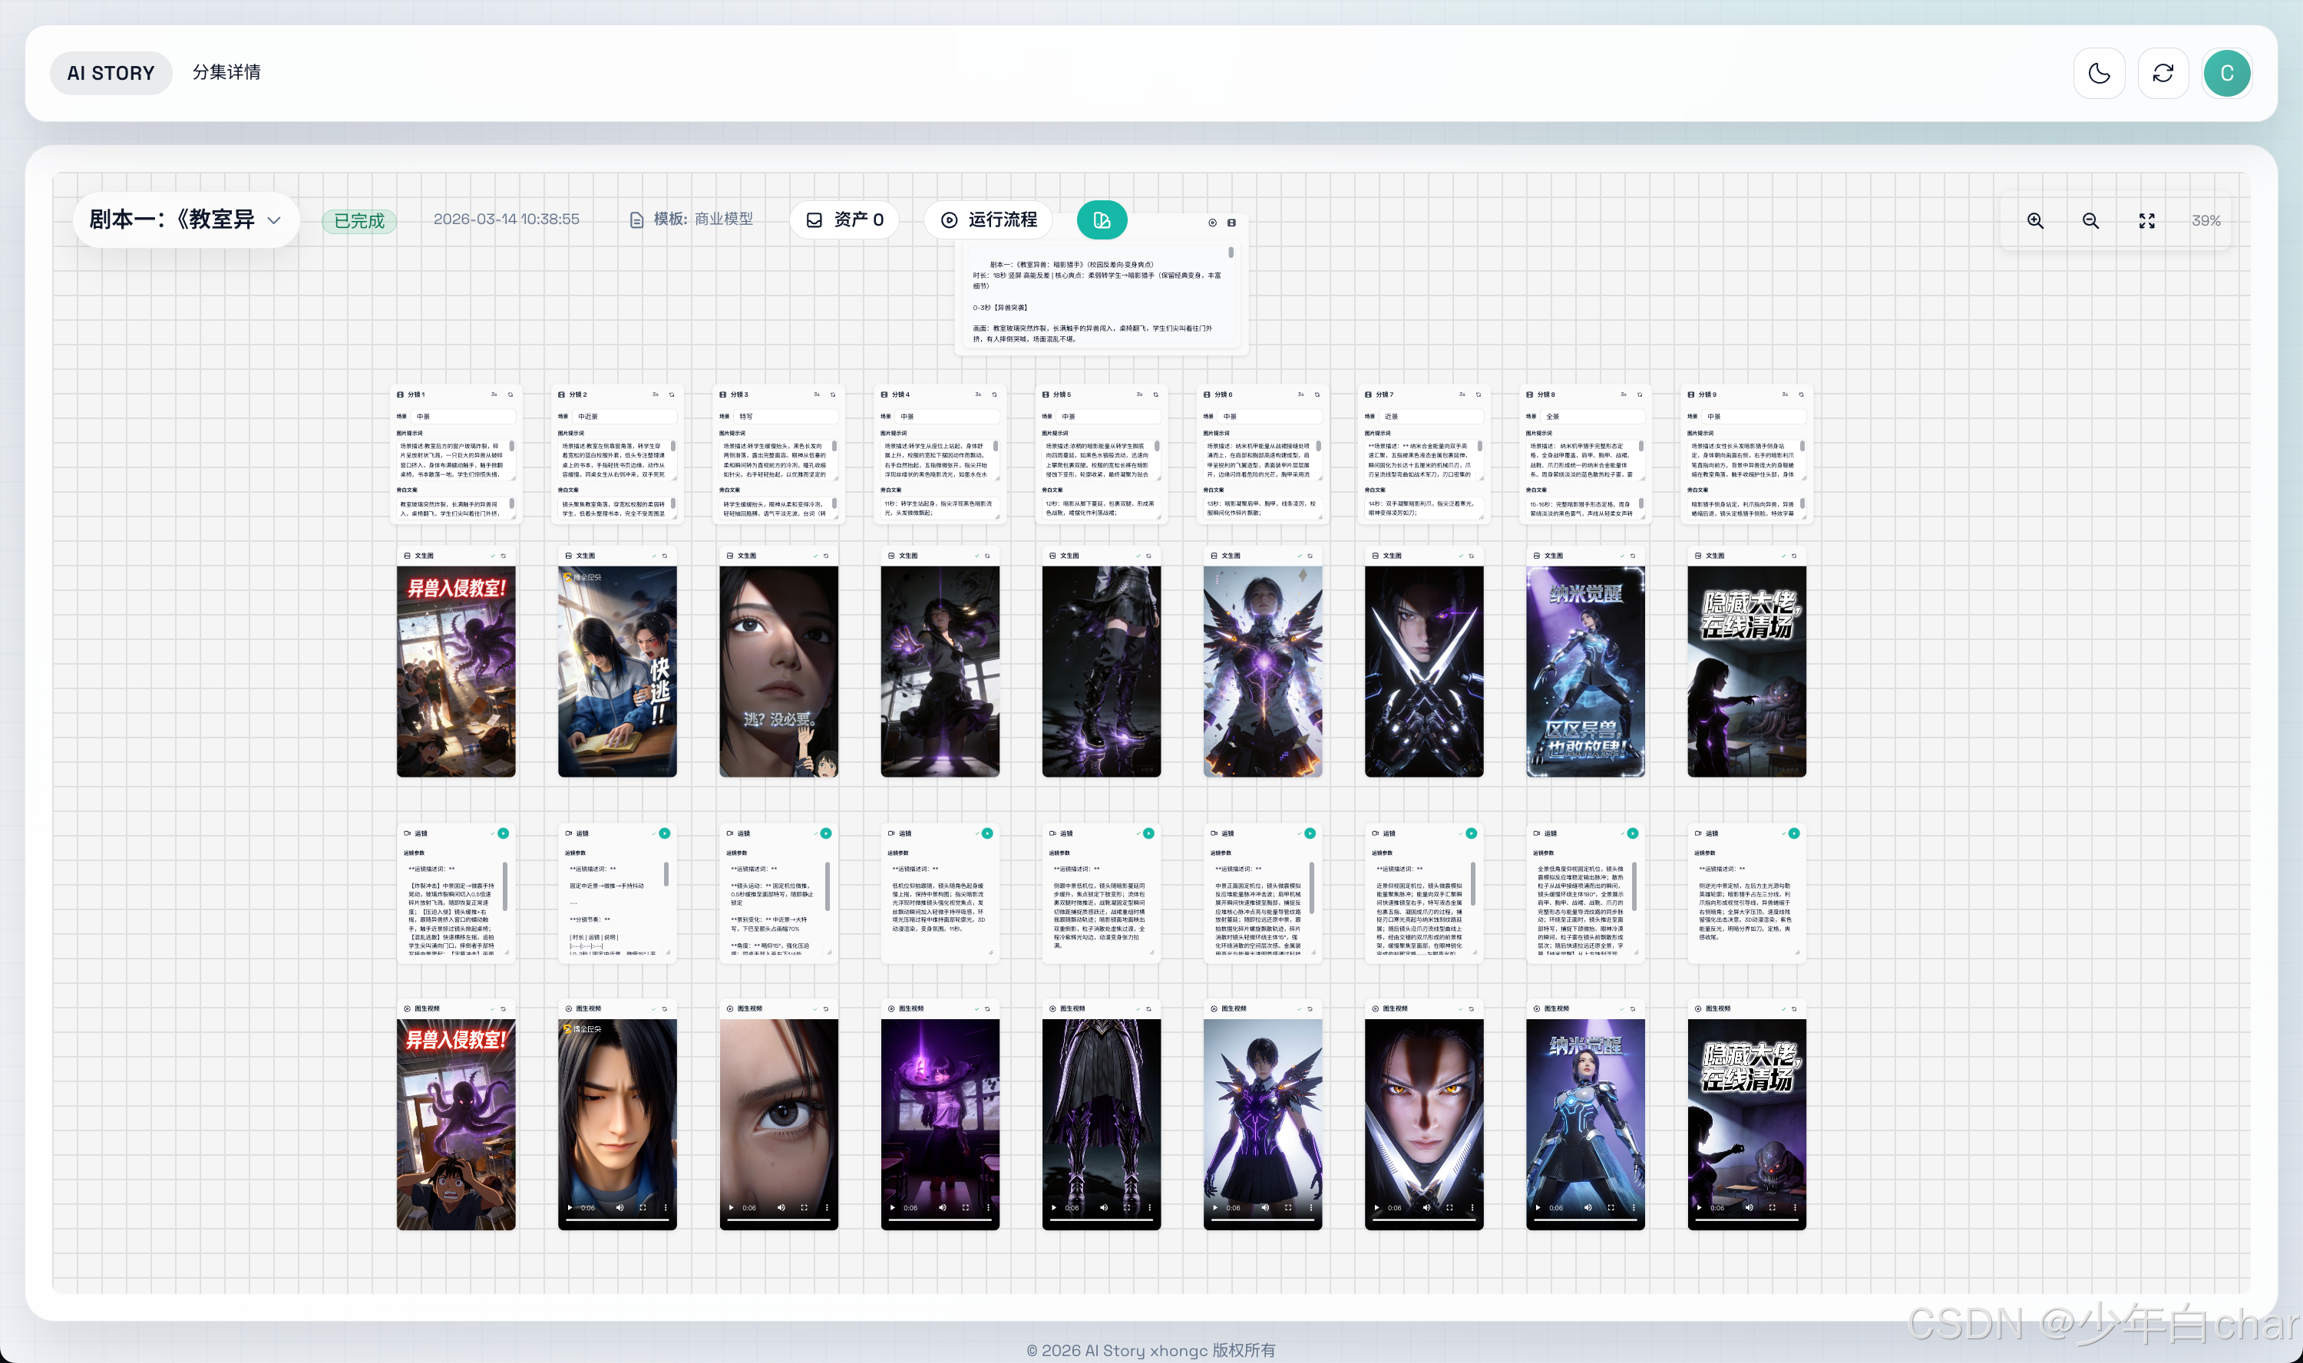
Task: Fit the canvas to screen
Action: click(2147, 220)
